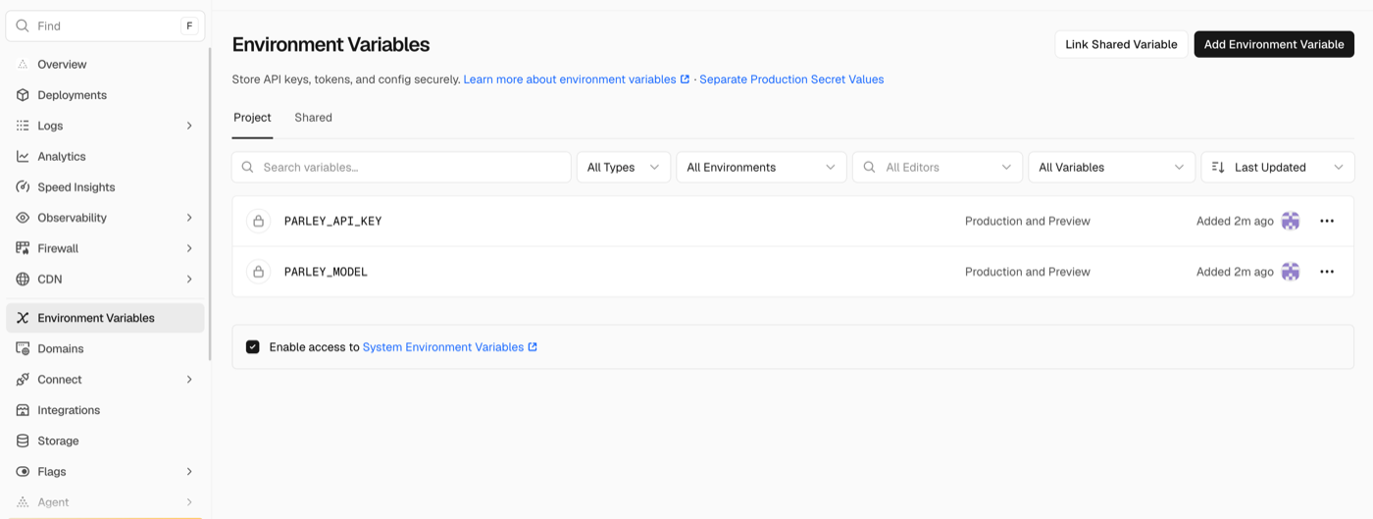The height and width of the screenshot is (519, 1373).
Task: Click the PARLEY_API_KEY variable name
Action: pos(332,222)
